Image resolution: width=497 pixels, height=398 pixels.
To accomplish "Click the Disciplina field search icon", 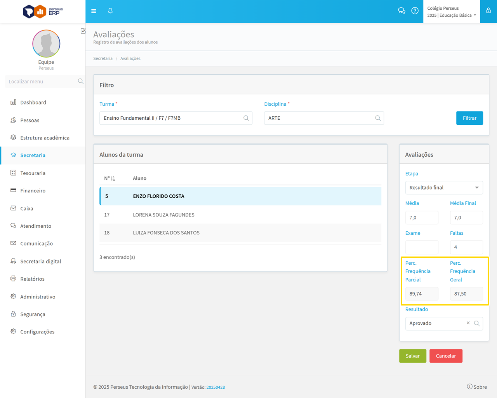I will [378, 118].
